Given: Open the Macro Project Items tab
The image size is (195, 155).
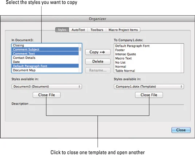Looking at the screenshot, I should (x=123, y=30).
